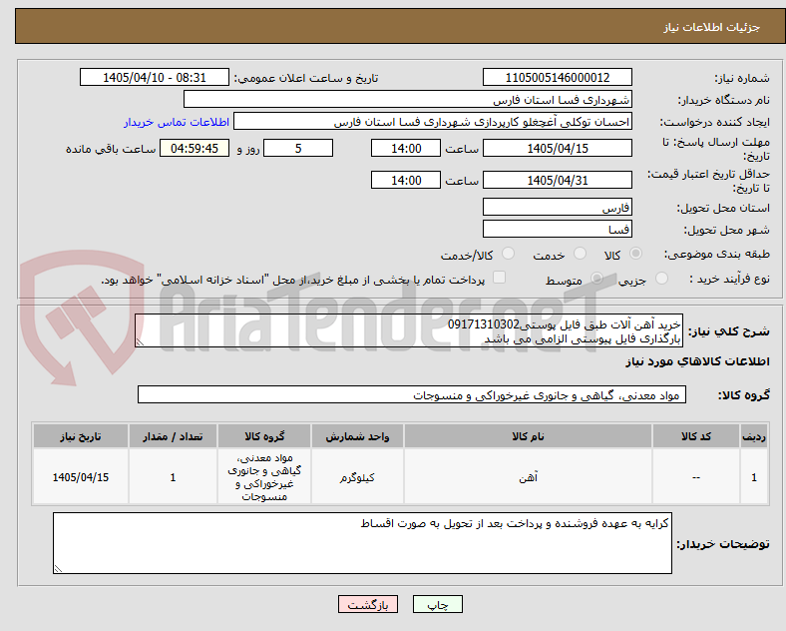Click کد کالا column header
The image size is (786, 631).
click(x=696, y=436)
